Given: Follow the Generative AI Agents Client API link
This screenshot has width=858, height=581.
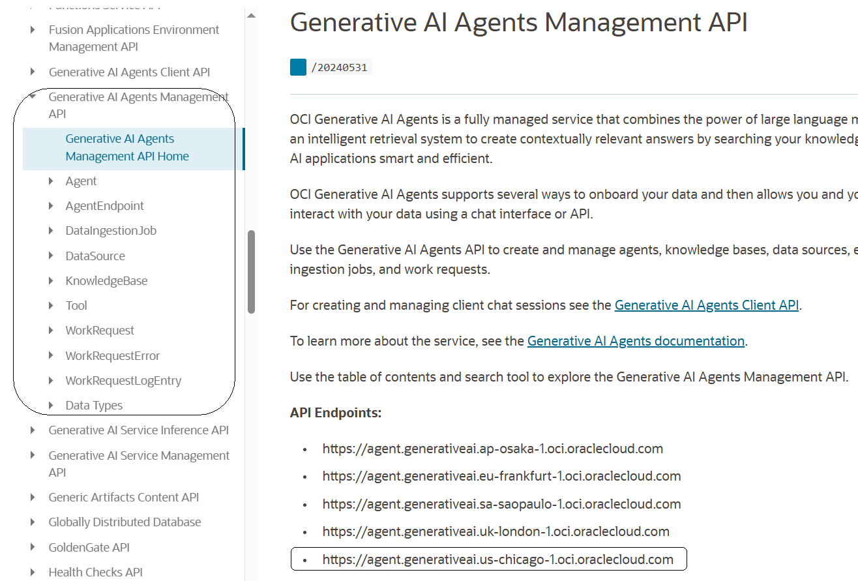Looking at the screenshot, I should pyautogui.click(x=707, y=305).
